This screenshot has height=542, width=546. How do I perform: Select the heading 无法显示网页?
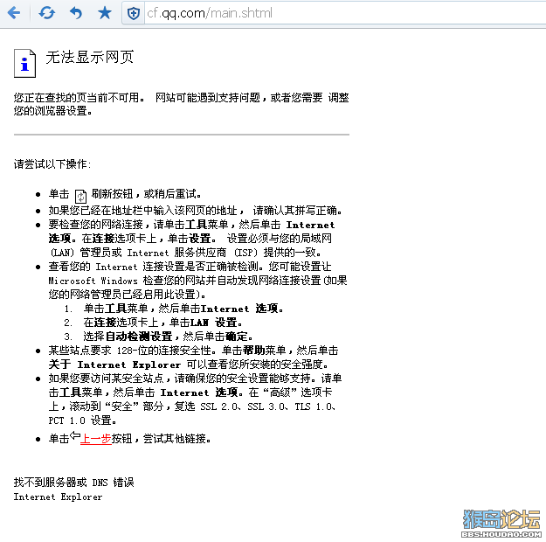(90, 57)
